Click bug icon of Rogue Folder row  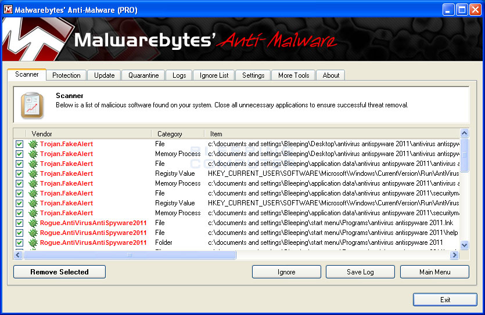pos(33,242)
